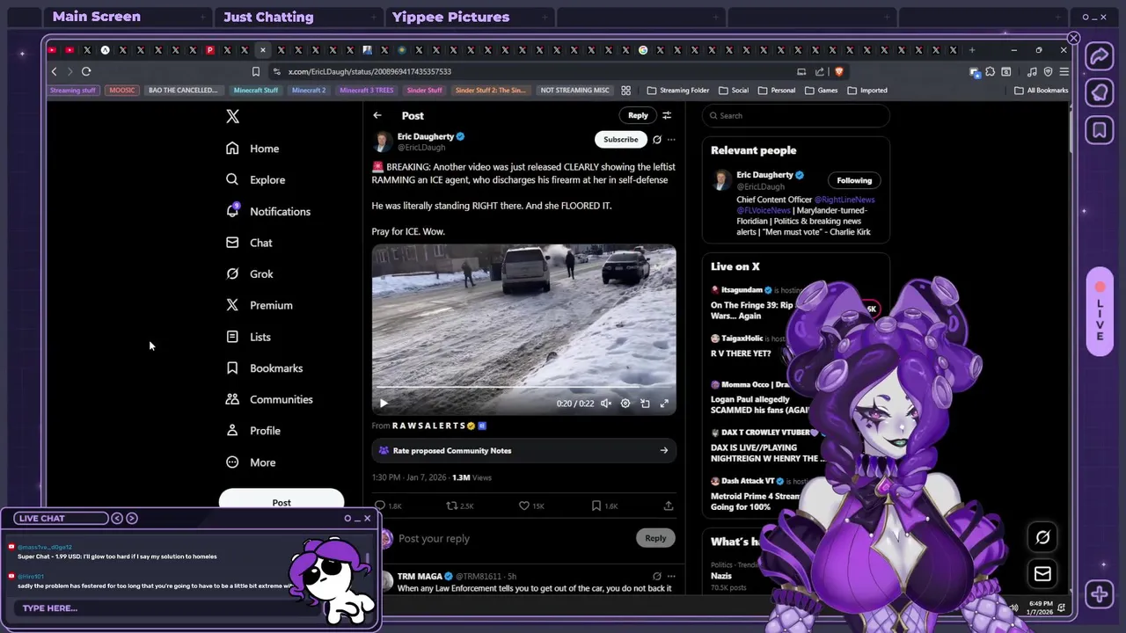1126x633 pixels.
Task: Open Profile in the X sidebar
Action: (252, 431)
